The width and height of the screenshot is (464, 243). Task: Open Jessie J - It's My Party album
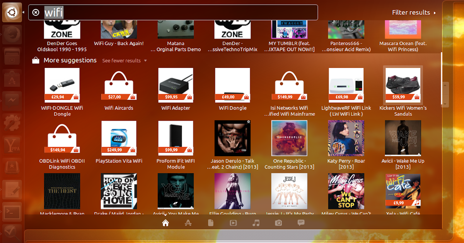289,194
